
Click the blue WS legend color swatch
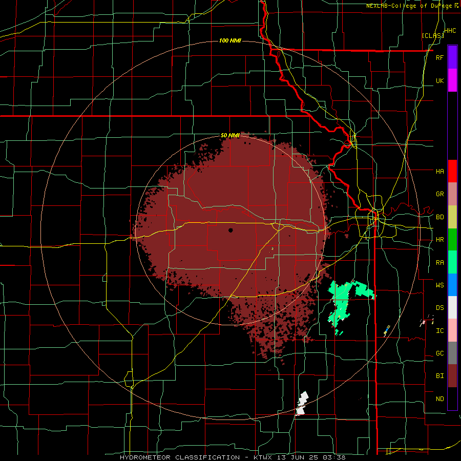coord(452,285)
